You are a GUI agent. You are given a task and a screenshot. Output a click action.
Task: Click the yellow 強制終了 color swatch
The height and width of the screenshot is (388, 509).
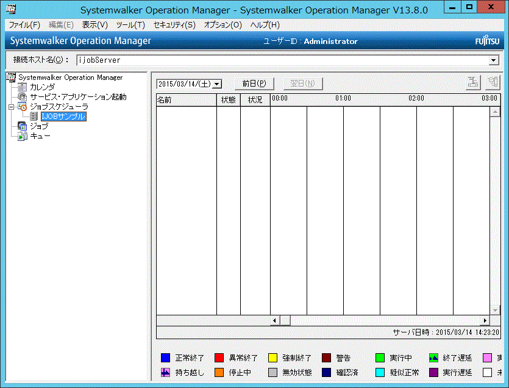point(272,357)
